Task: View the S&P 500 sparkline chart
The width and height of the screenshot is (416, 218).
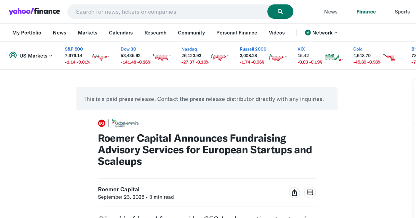Action: pos(101,57)
